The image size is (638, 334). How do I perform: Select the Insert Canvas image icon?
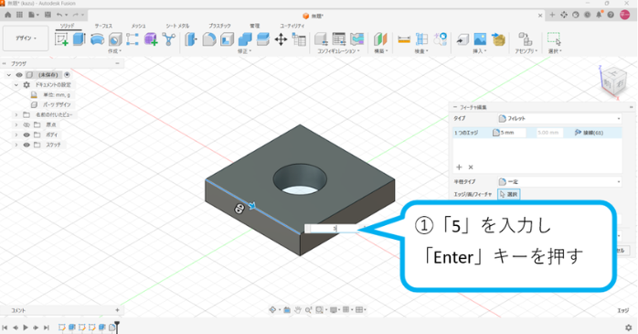click(480, 39)
